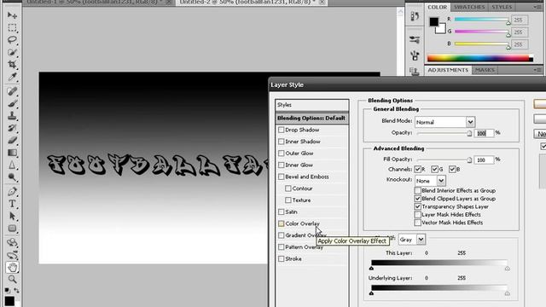Reset default foreground and background colors
The width and height of the screenshot is (546, 307).
(7, 290)
